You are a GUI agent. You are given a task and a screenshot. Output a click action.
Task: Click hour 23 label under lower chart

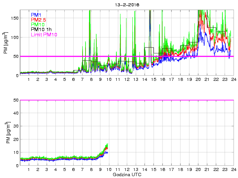tap(225, 169)
